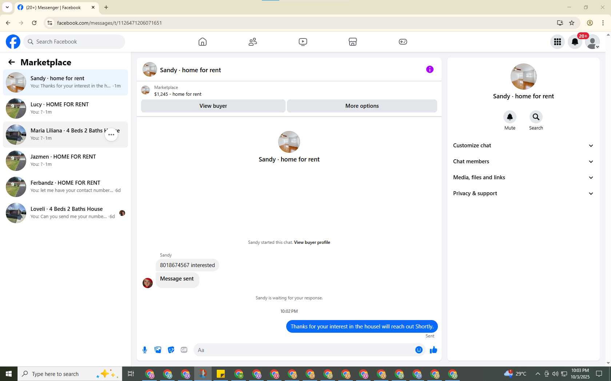The width and height of the screenshot is (611, 381).
Task: Open the browser new tab button
Action: click(x=106, y=7)
